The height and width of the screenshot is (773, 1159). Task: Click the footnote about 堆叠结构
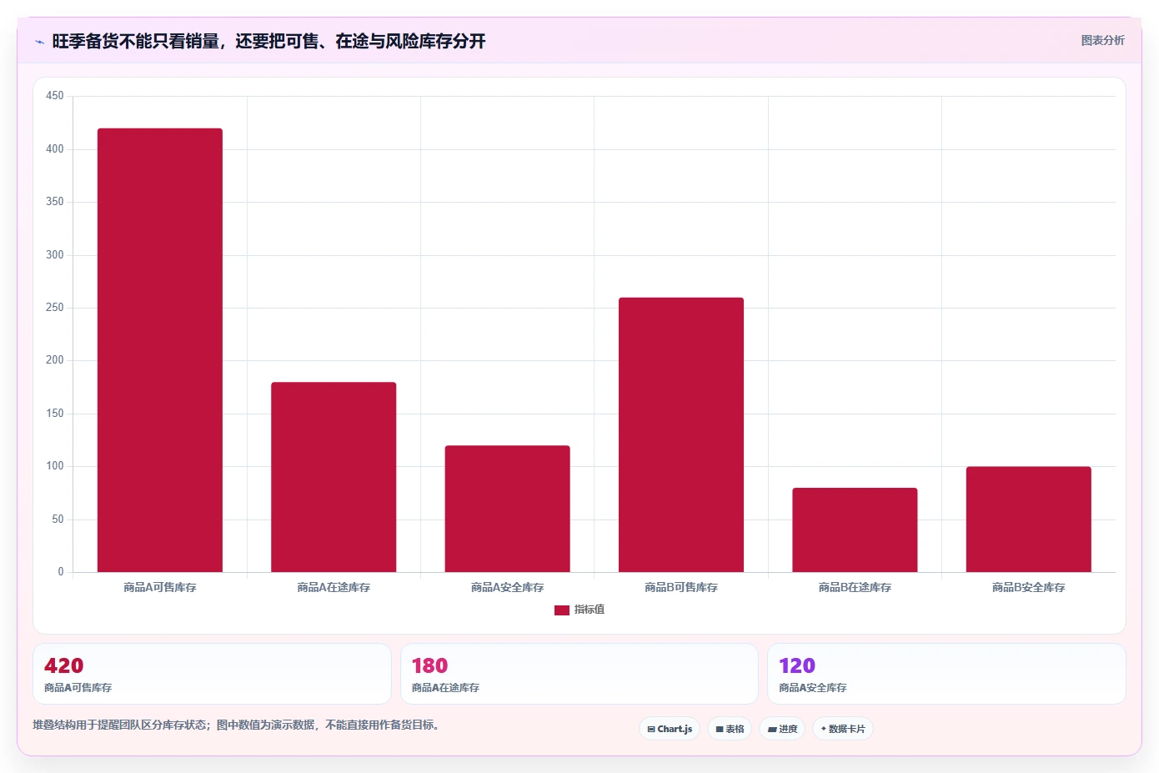[x=236, y=725]
